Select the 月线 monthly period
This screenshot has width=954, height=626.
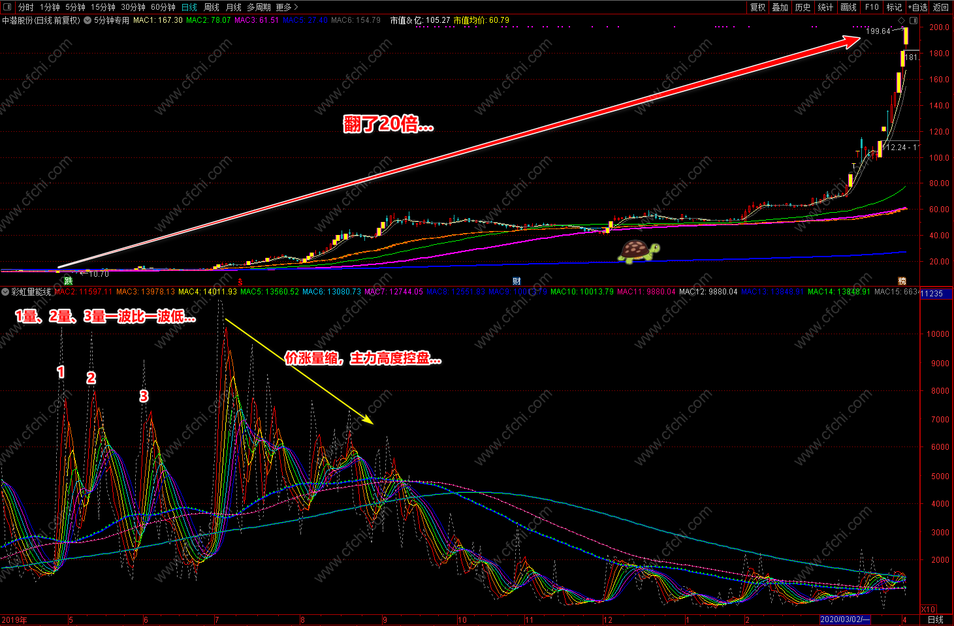pos(233,7)
